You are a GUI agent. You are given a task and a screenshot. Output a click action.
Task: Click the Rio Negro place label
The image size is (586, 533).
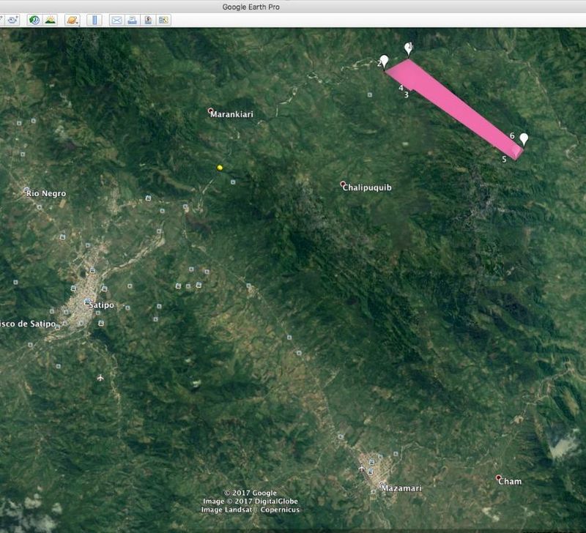[x=46, y=193]
